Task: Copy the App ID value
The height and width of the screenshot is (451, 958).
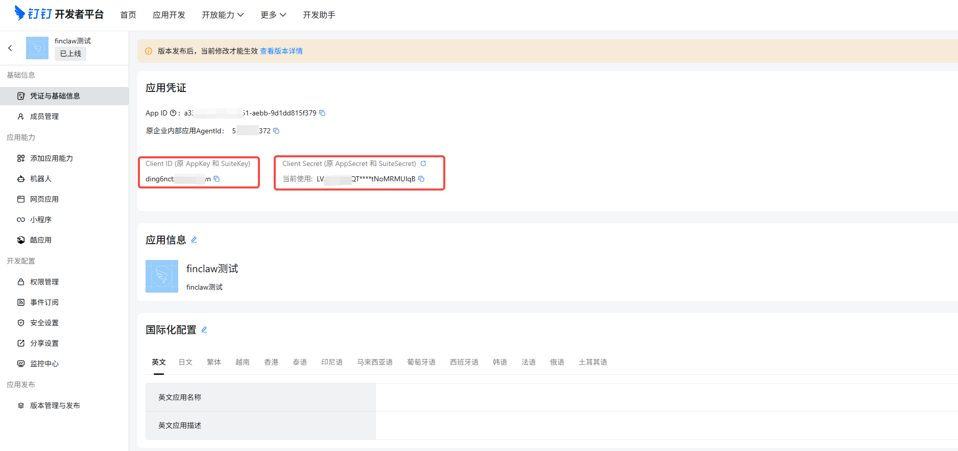Action: point(322,113)
